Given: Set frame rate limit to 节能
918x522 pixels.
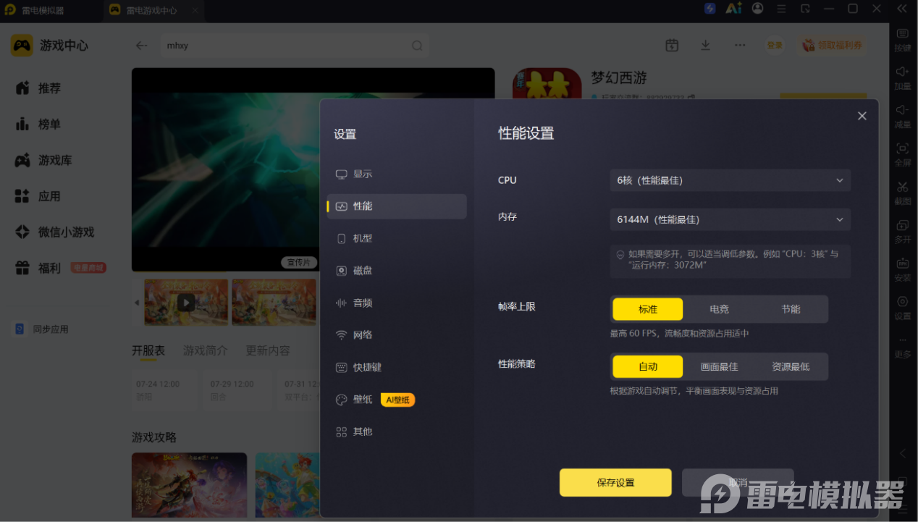Looking at the screenshot, I should (791, 309).
